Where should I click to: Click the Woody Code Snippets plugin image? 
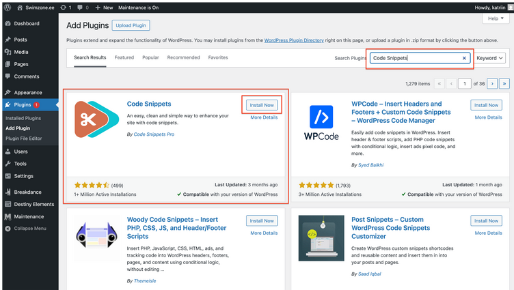[96, 238]
